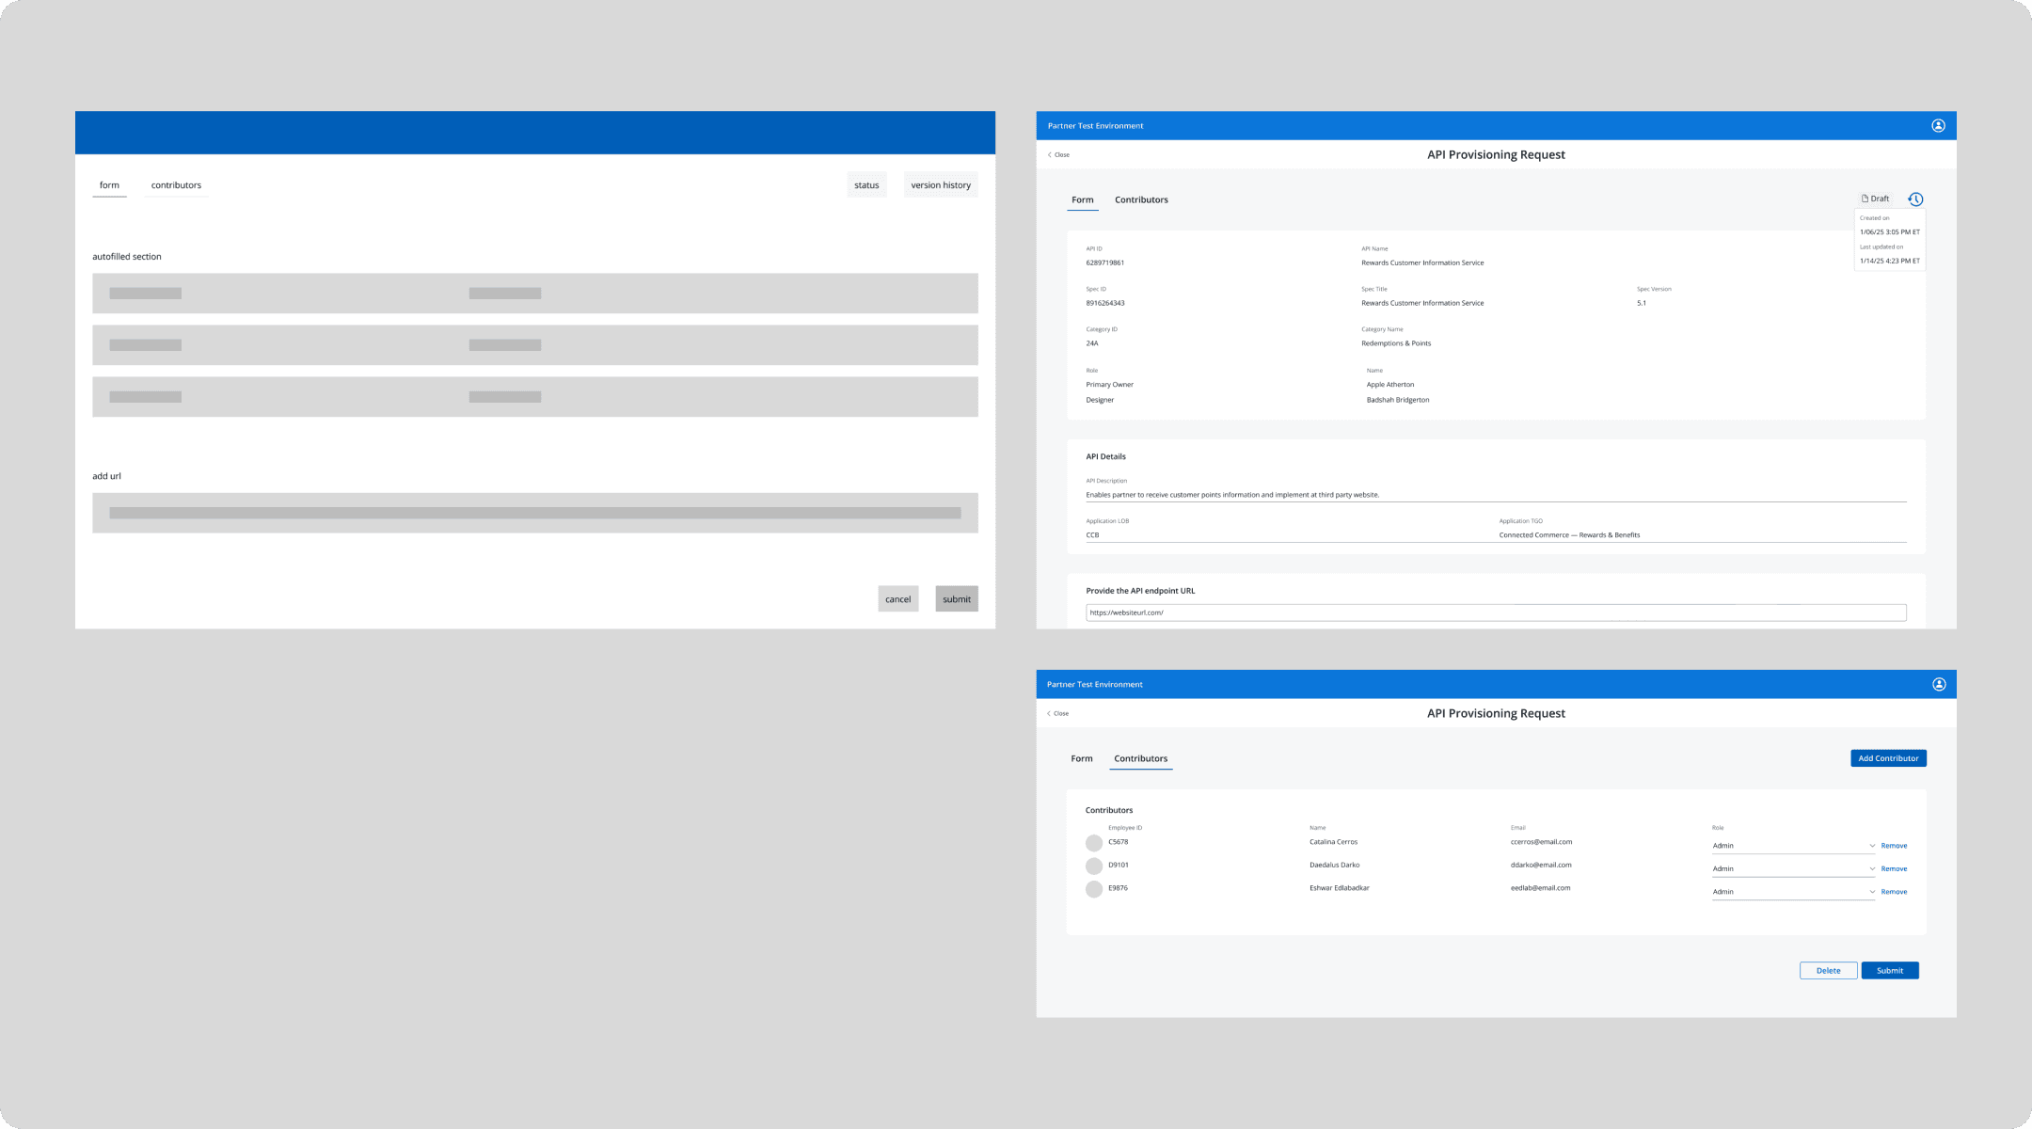Switch to Form tab beside Add Contributor screen

[1082, 759]
